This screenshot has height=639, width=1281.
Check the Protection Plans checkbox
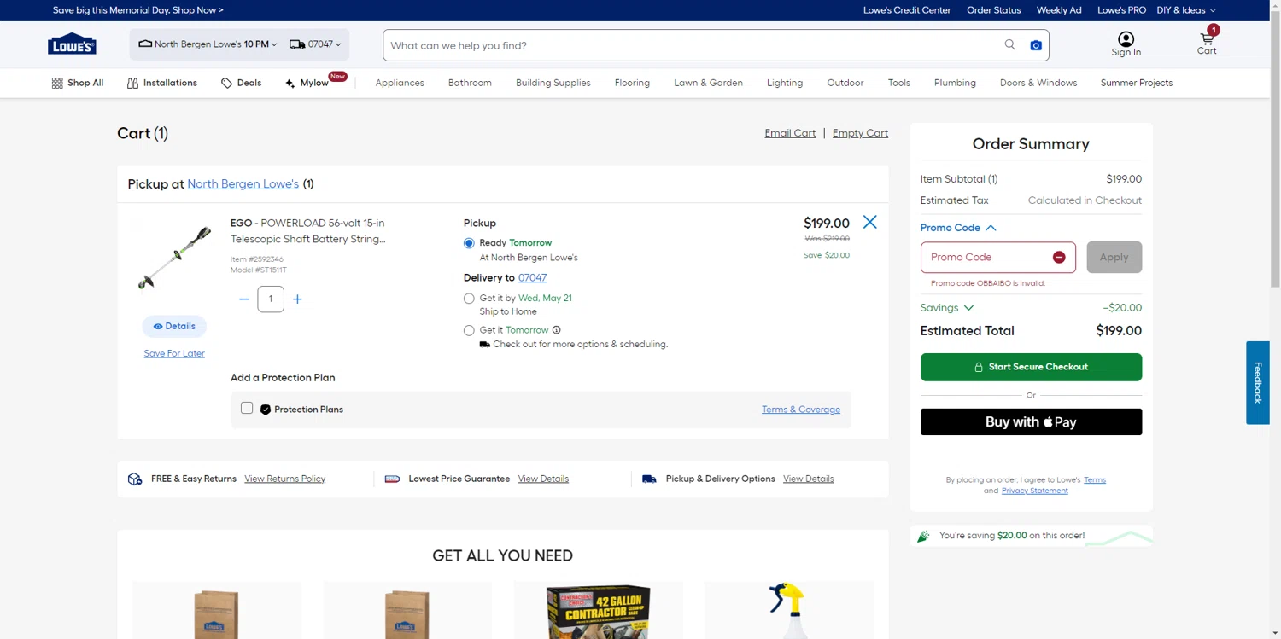coord(247,408)
